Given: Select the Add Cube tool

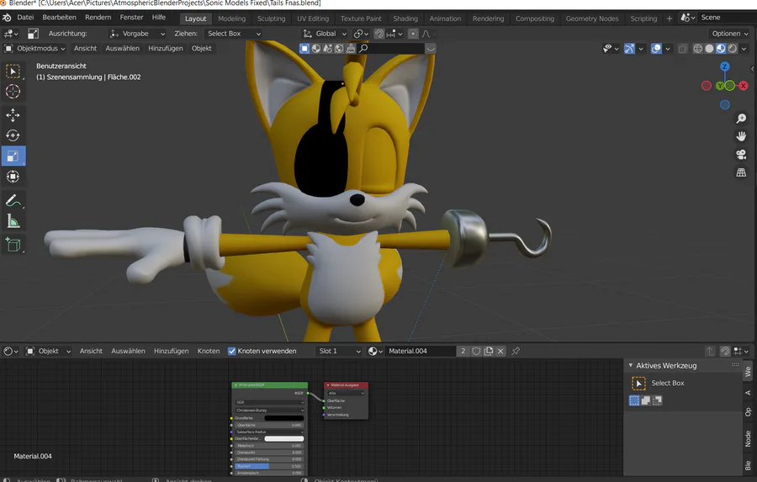Looking at the screenshot, I should point(13,245).
